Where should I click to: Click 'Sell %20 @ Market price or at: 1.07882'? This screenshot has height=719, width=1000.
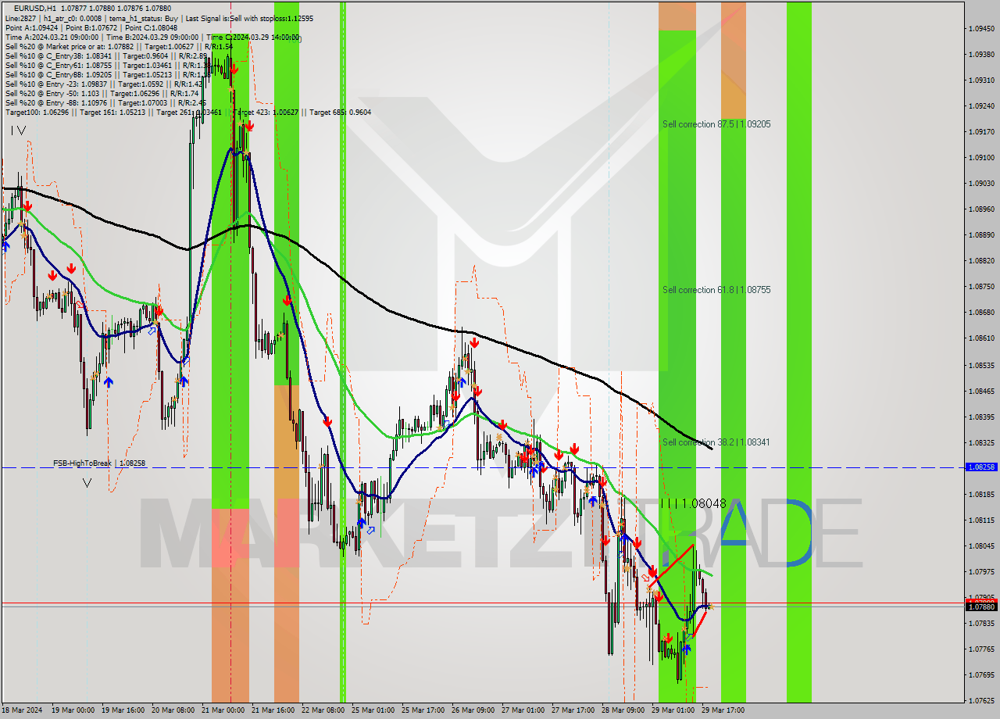[119, 46]
